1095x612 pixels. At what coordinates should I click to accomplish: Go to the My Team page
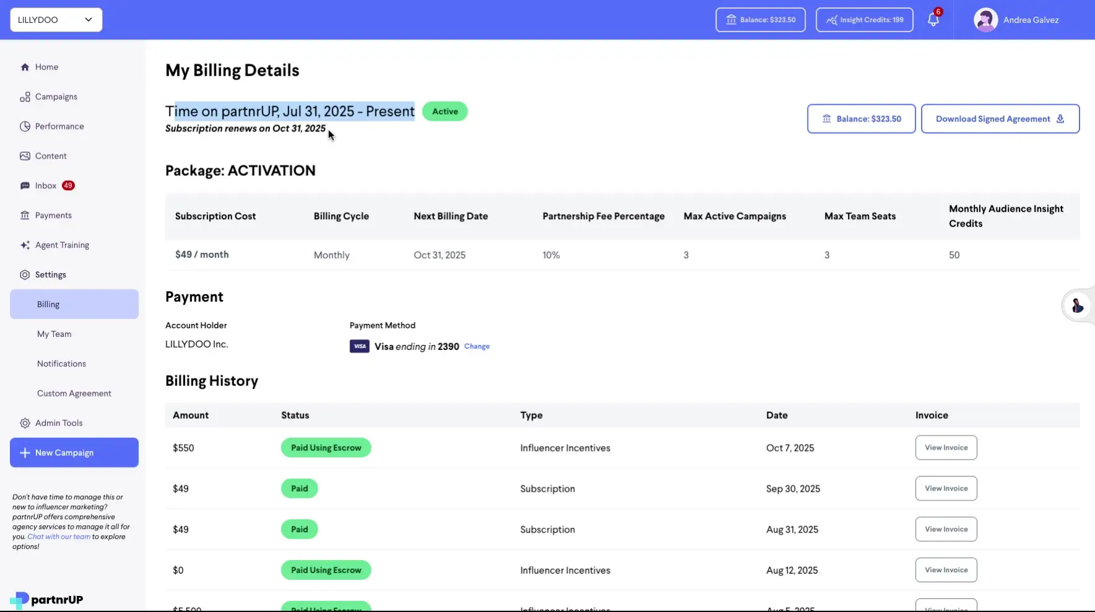55,333
